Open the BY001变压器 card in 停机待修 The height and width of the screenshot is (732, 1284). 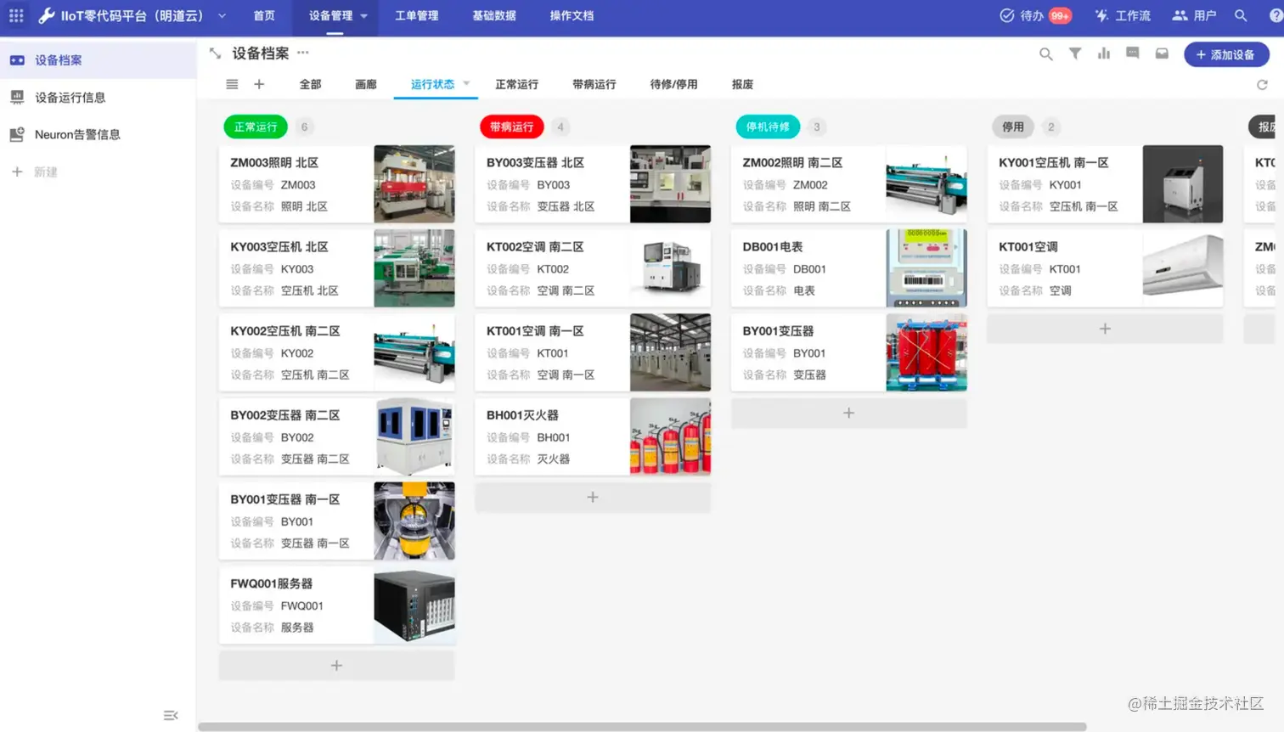(x=848, y=352)
